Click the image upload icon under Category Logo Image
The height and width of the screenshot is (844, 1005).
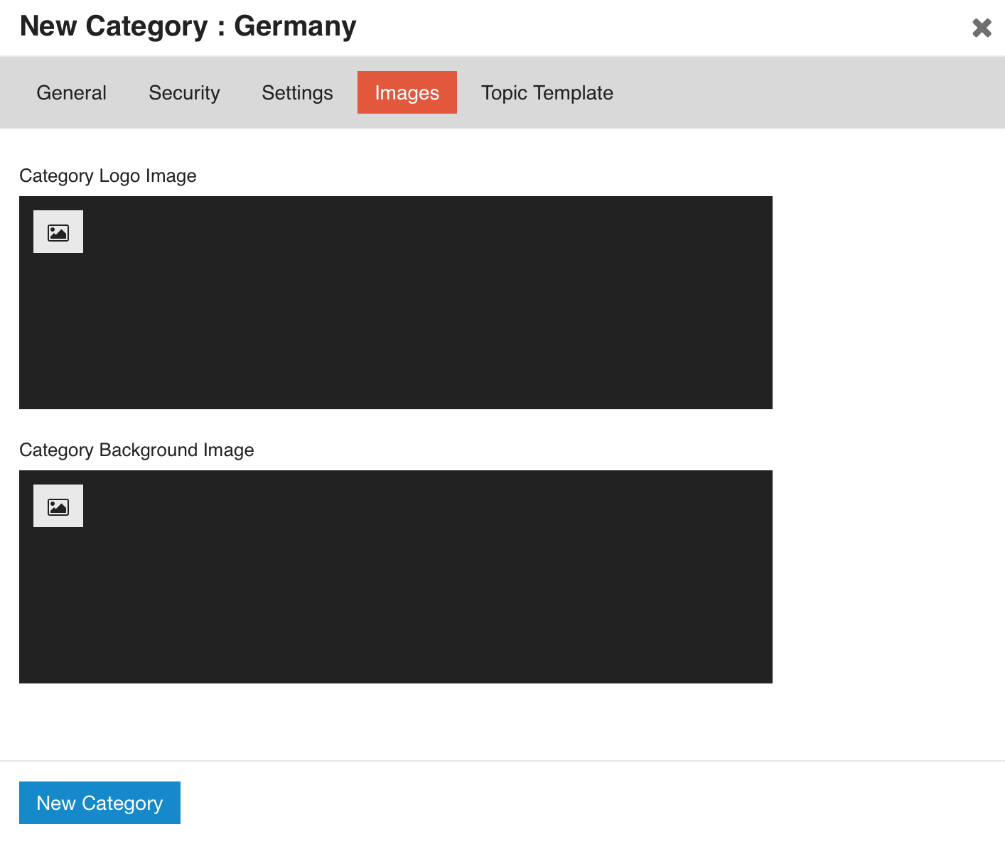click(58, 232)
